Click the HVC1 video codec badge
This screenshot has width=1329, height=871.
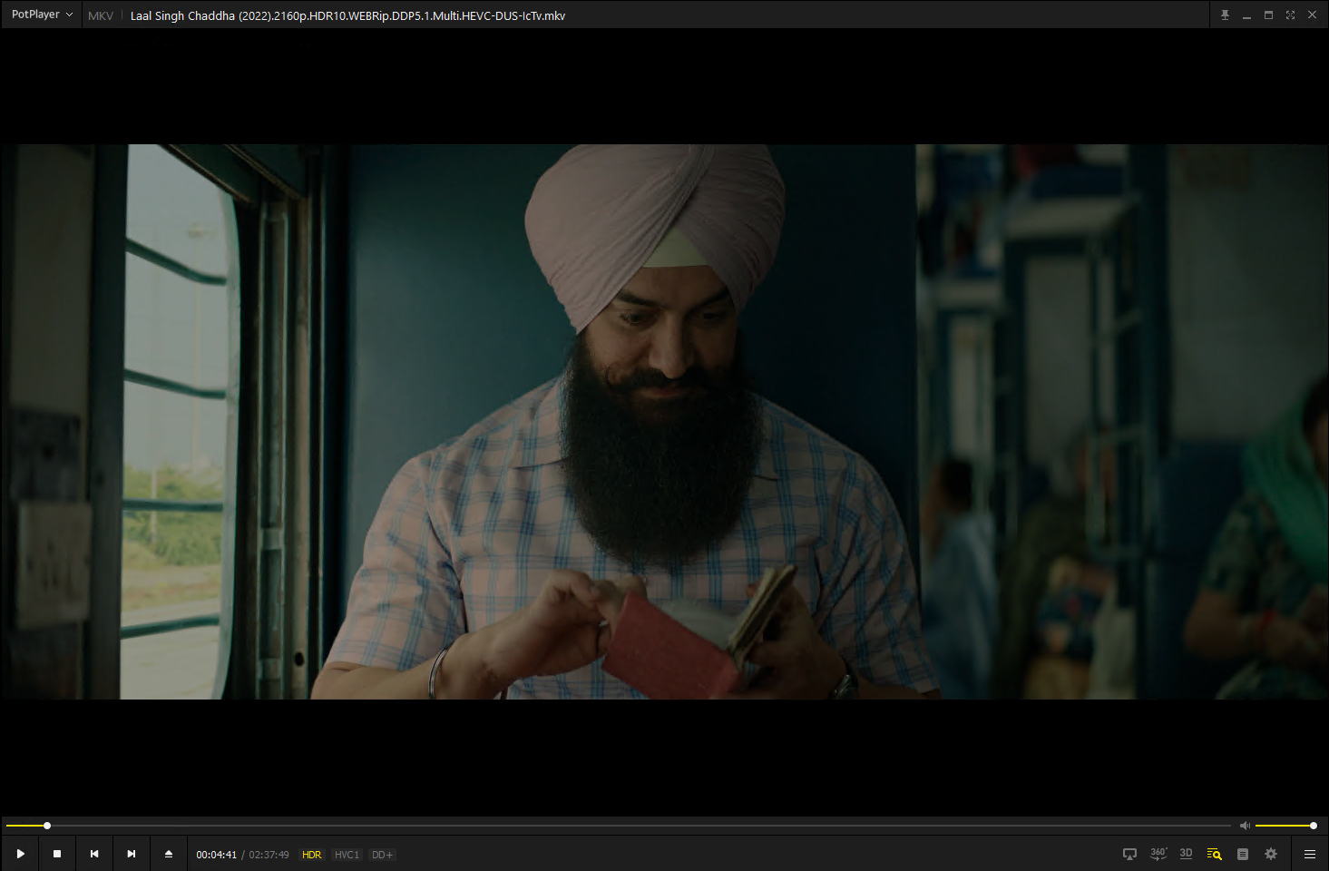[347, 855]
